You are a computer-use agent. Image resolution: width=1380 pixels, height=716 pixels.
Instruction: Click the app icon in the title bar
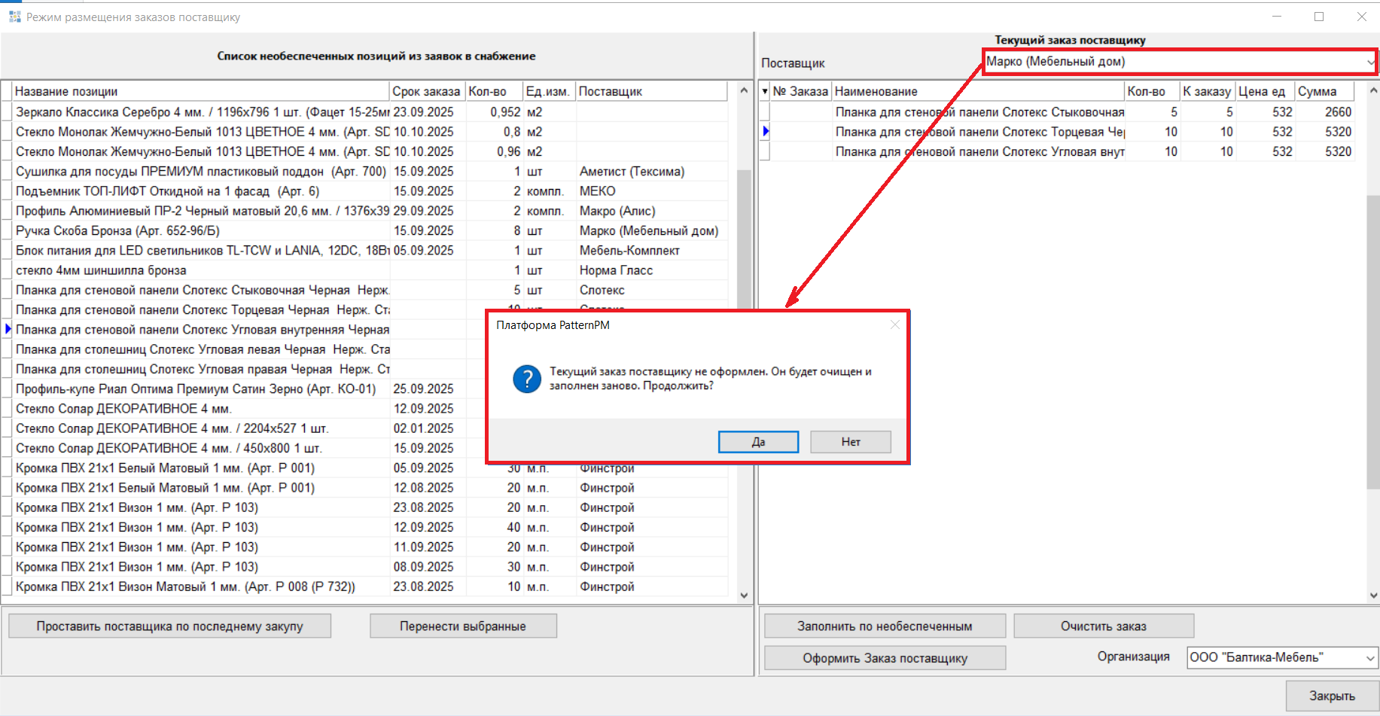point(14,17)
